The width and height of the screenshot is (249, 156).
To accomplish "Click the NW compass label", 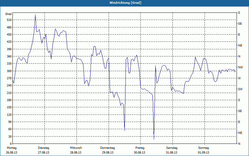I will coord(240,67).
